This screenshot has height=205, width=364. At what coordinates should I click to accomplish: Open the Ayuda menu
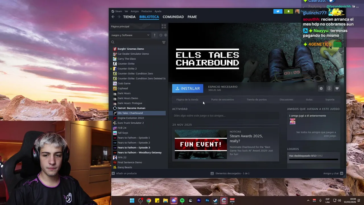click(x=158, y=11)
